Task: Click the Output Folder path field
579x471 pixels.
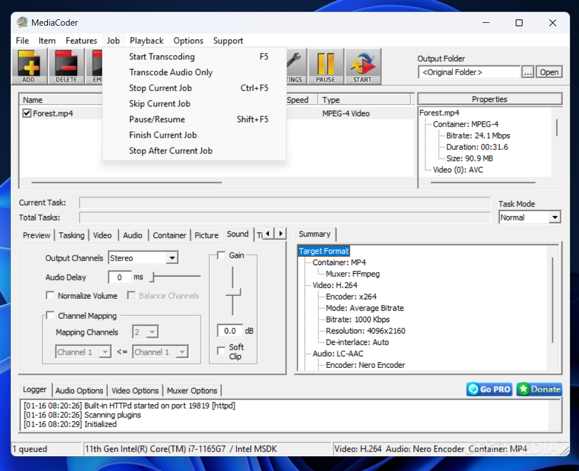Action: tap(469, 72)
